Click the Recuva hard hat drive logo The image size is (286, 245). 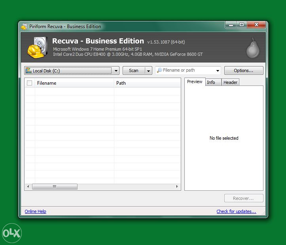tap(38, 47)
